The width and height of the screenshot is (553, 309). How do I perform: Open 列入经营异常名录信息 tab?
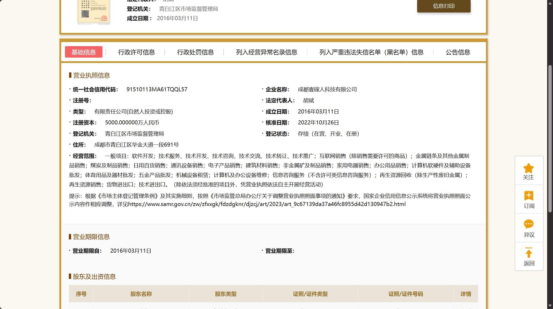266,52
